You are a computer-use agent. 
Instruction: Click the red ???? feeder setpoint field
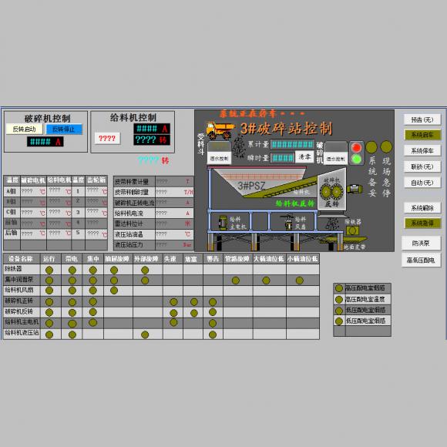(107, 139)
